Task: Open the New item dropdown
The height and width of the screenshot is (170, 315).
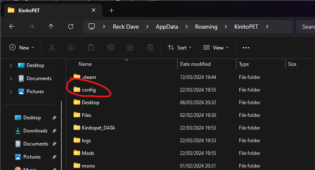Action: tap(22, 48)
